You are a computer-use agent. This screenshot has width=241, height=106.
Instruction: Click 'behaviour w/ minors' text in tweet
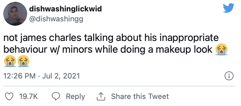(x=48, y=50)
